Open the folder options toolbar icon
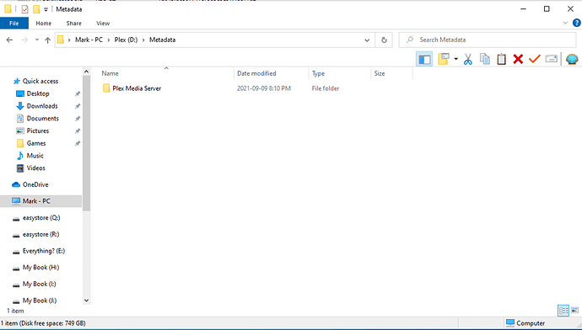Screen dimensions: 582x330 pyautogui.click(x=444, y=59)
